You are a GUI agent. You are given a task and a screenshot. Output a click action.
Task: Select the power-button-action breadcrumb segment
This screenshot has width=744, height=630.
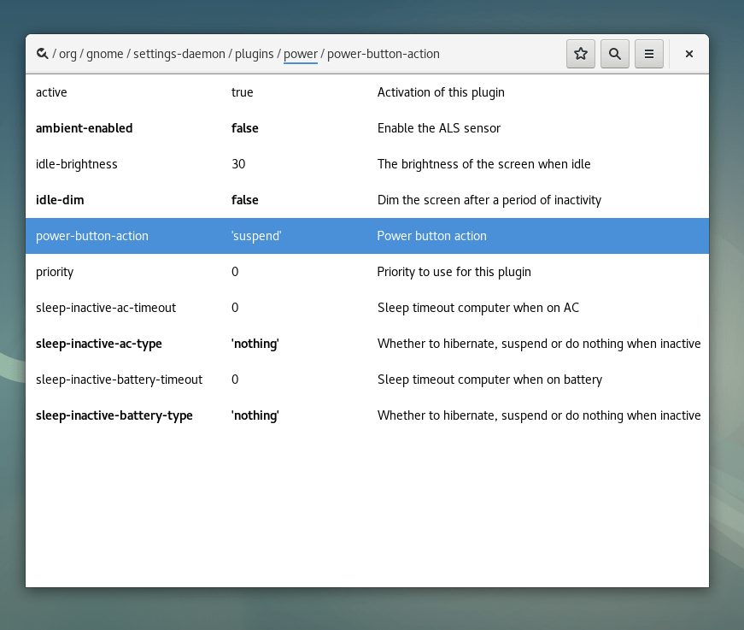click(x=384, y=53)
